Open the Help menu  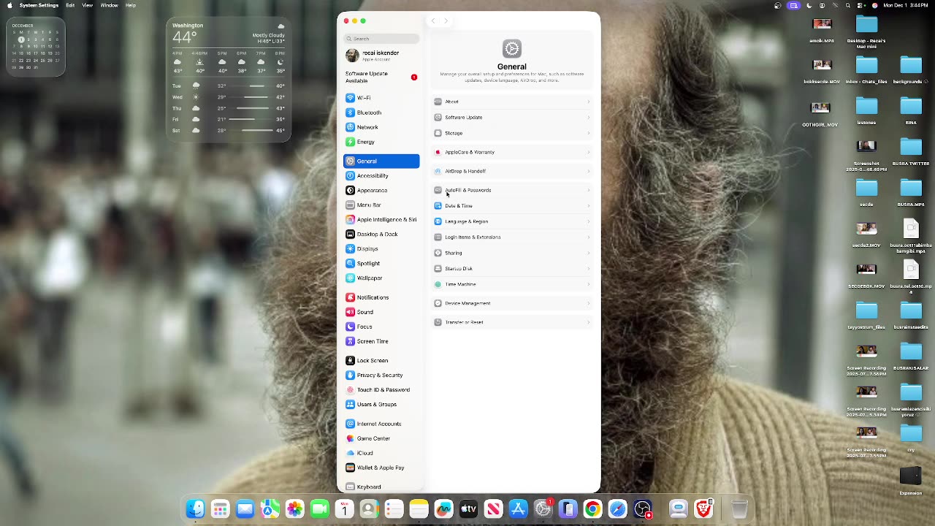click(131, 5)
